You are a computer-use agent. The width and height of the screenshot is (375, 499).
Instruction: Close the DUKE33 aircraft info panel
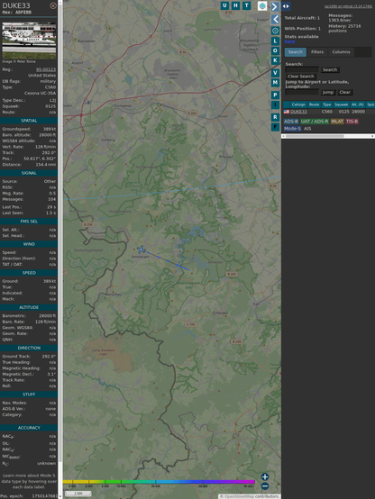point(53,5)
